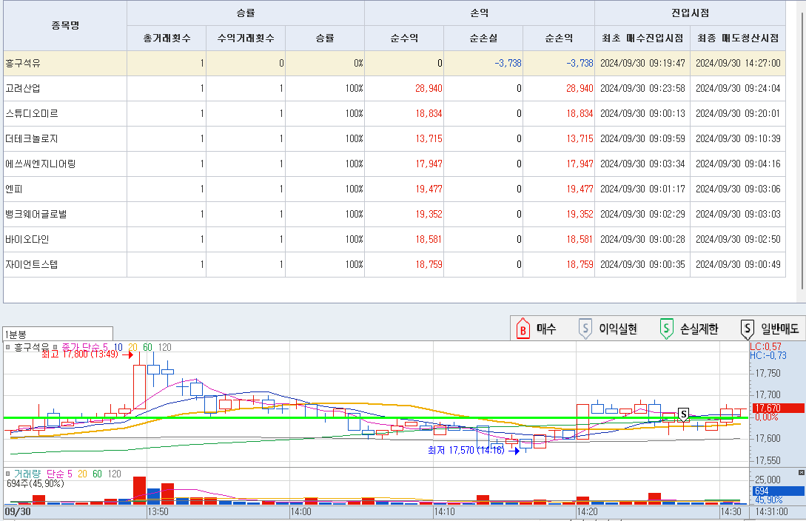The height and width of the screenshot is (521, 806).
Task: Click the 최고 17,800 (13:49) high annotation
Action: click(80, 354)
